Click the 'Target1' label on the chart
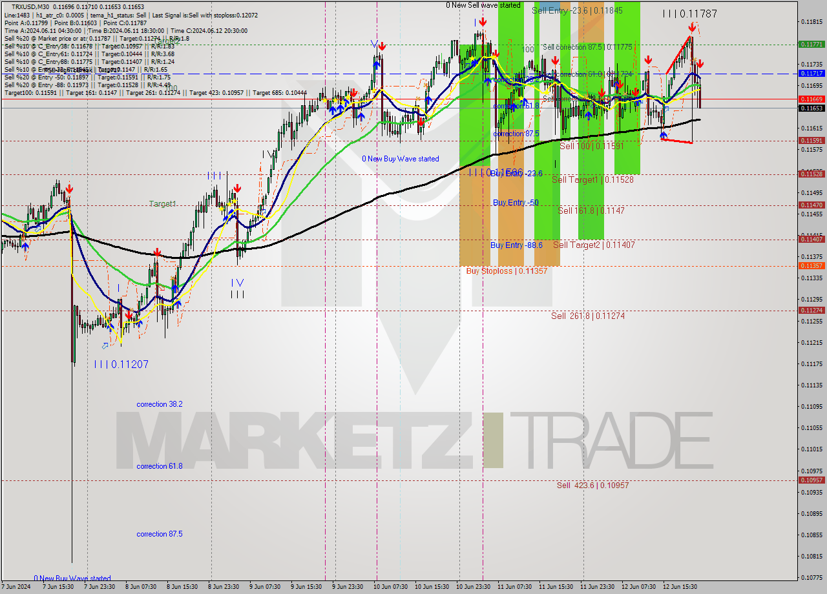827x594 pixels. tap(163, 204)
